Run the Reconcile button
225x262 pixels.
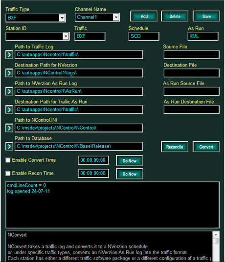[175, 147]
